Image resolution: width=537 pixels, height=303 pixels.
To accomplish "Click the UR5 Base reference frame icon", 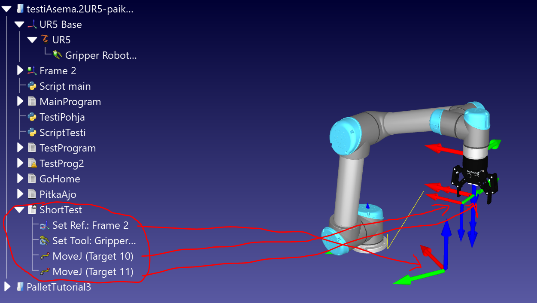I will (x=32, y=24).
